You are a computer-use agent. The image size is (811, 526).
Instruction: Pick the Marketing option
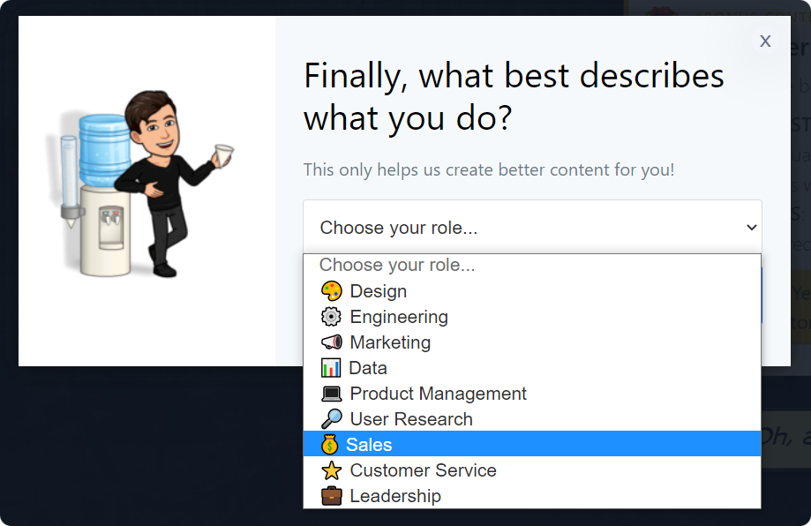[532, 342]
